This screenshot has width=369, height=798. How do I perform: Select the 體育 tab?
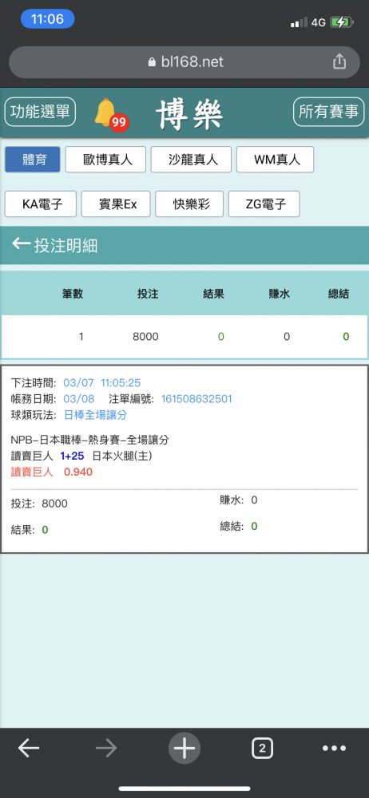(x=33, y=160)
